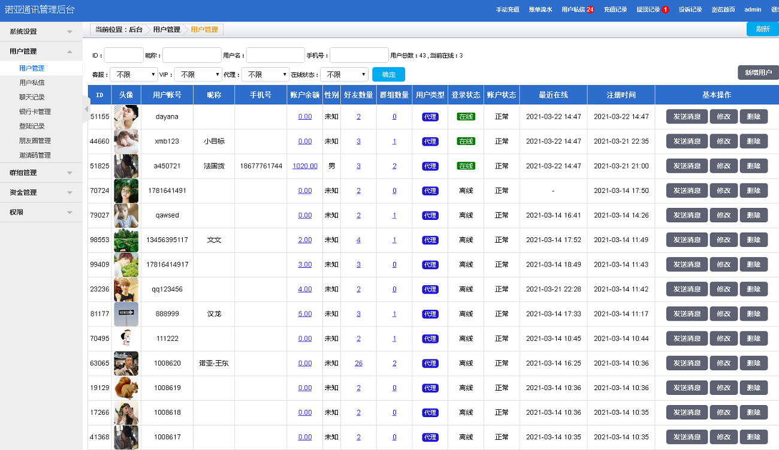Select 聊天记录 in the sidebar
This screenshot has width=779, height=450.
[34, 96]
